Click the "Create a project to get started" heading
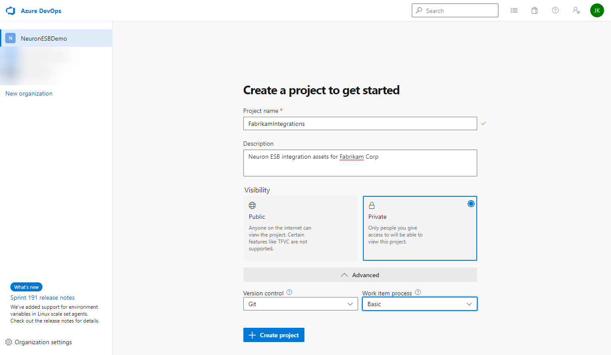The height and width of the screenshot is (355, 611). click(x=321, y=90)
